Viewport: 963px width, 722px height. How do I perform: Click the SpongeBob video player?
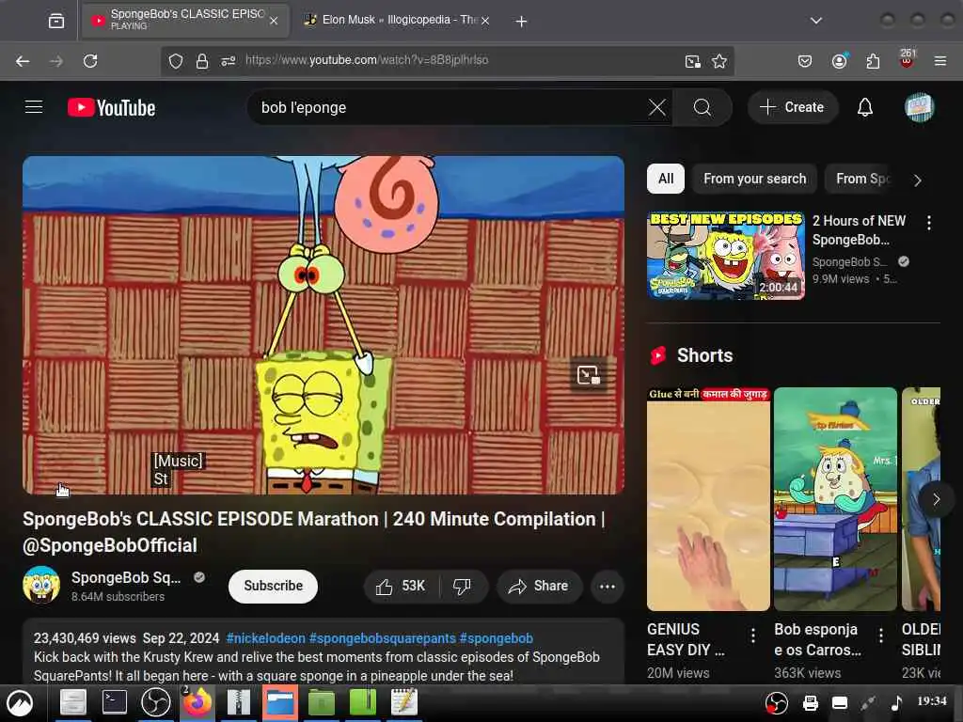[324, 325]
